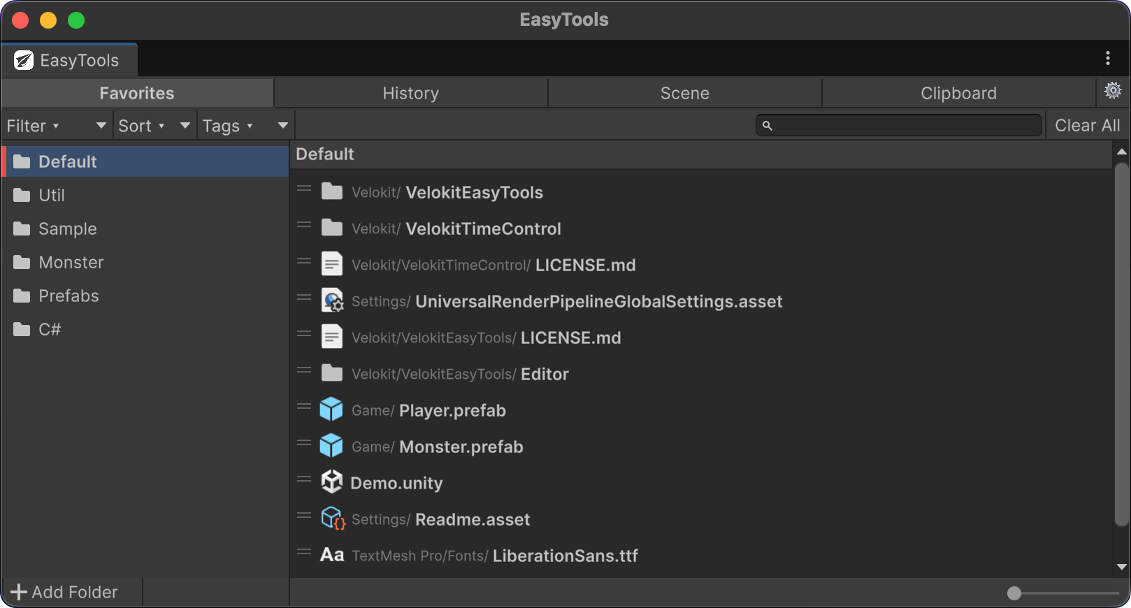Select the C# folder in sidebar

pyautogui.click(x=145, y=329)
